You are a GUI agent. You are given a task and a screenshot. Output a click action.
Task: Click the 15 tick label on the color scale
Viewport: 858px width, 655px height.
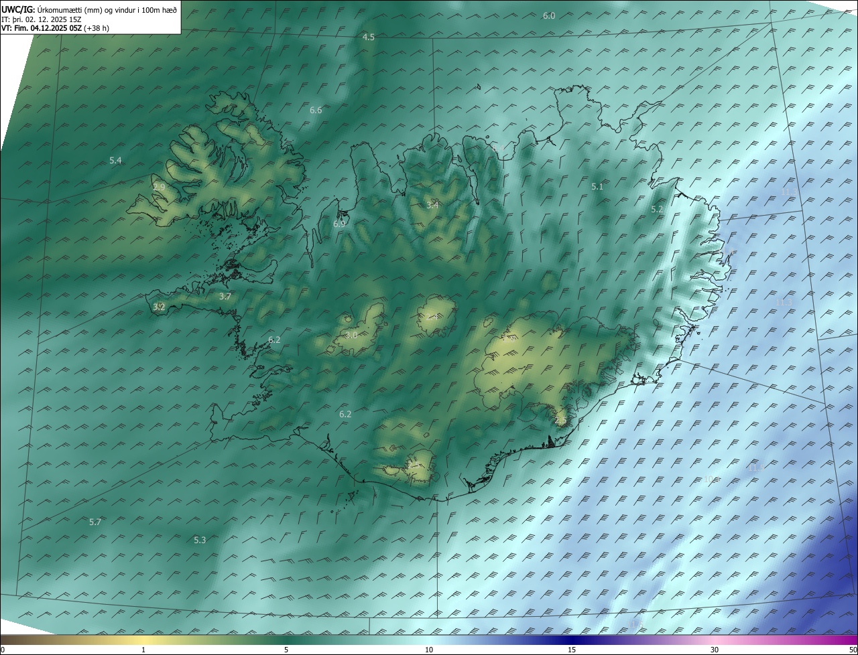(x=572, y=650)
